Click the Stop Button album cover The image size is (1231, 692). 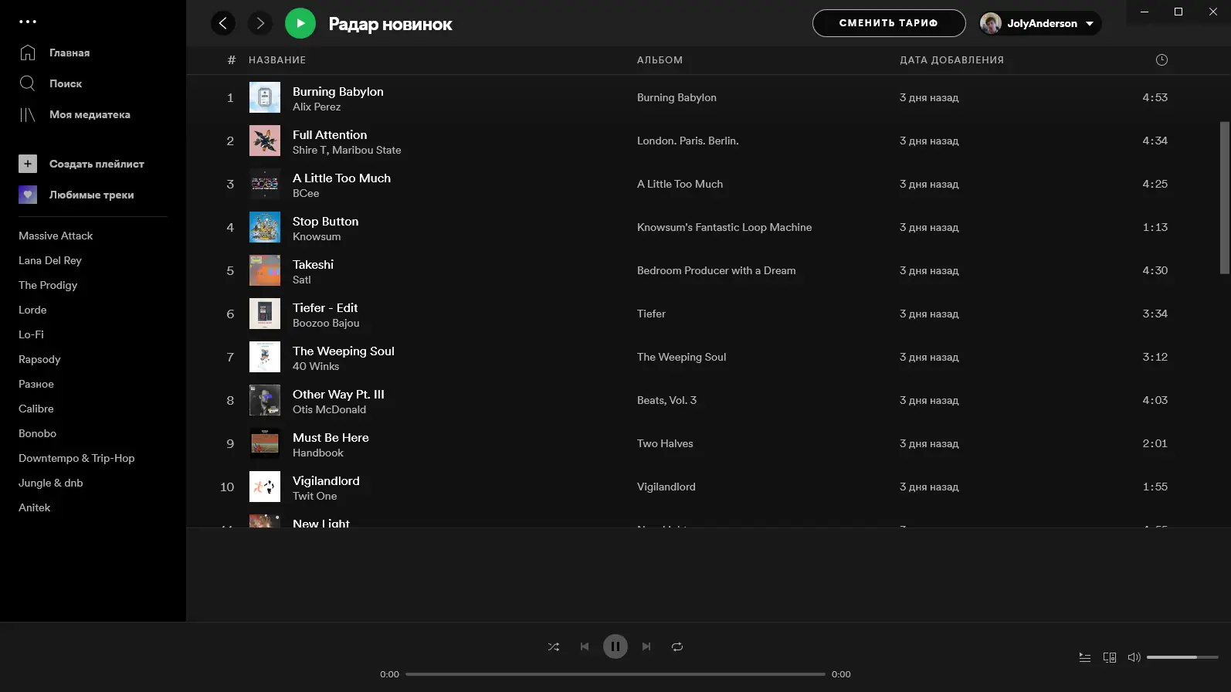[265, 227]
